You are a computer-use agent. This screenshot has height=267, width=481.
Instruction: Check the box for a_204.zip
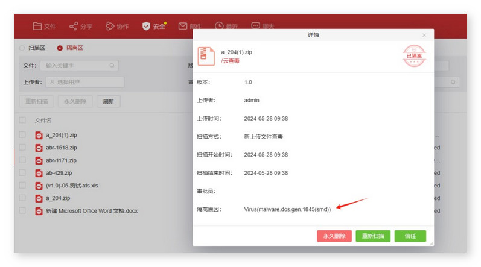pyautogui.click(x=22, y=198)
